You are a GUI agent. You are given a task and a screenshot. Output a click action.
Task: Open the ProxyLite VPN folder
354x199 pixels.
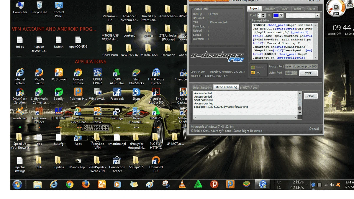click(x=97, y=141)
